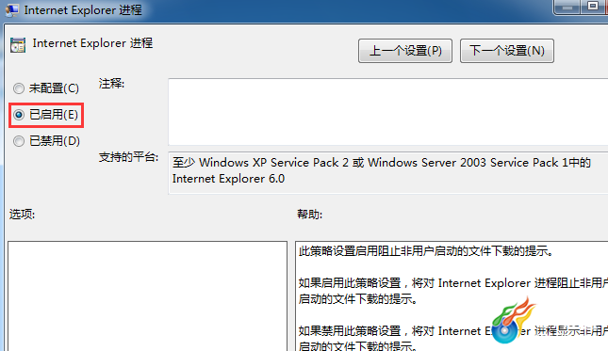
Task: Click the 支持的平台: label
Action: [128, 157]
